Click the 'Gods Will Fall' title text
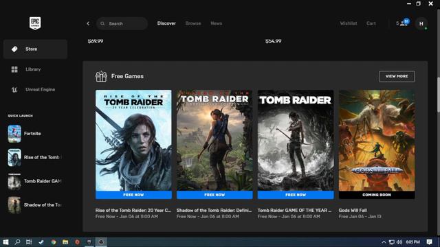 pyautogui.click(x=353, y=211)
